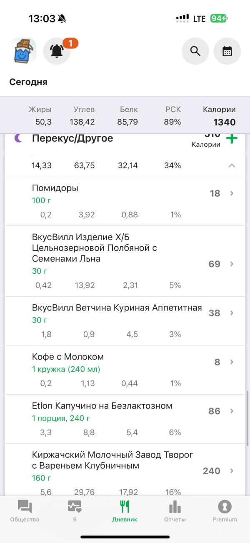Switch to the Отчеты tab
The height and width of the screenshot is (543, 250).
coord(175,511)
